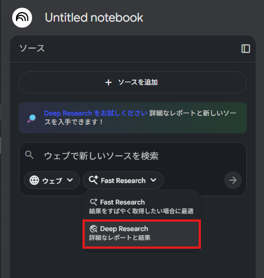Collapse the sources panel with sidebar icon
264x278 pixels.
tap(246, 49)
